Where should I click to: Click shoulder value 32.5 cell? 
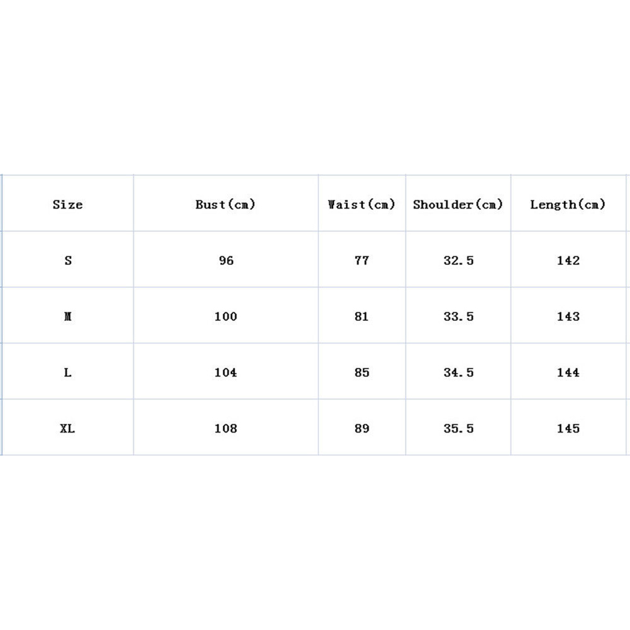pos(458,260)
